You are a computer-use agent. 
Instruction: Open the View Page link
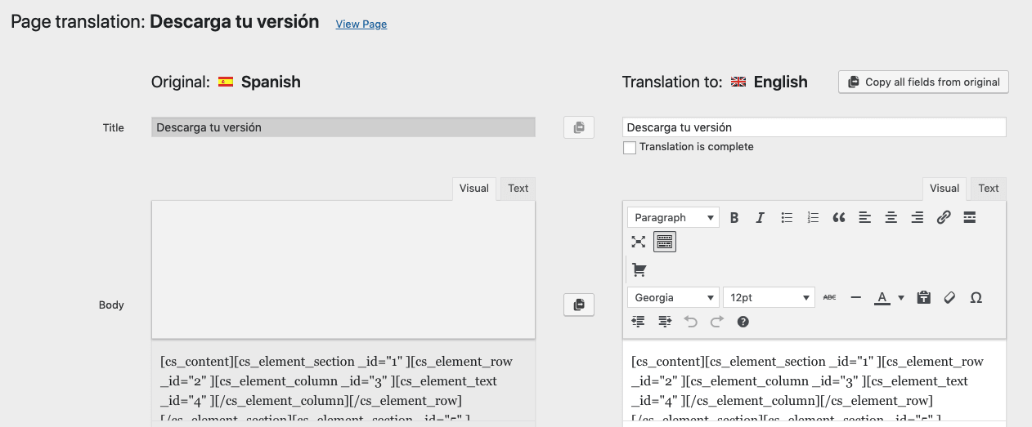coord(361,24)
